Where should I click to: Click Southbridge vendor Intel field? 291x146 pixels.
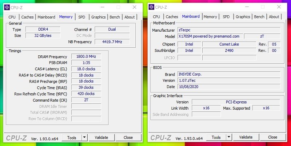(189, 50)
